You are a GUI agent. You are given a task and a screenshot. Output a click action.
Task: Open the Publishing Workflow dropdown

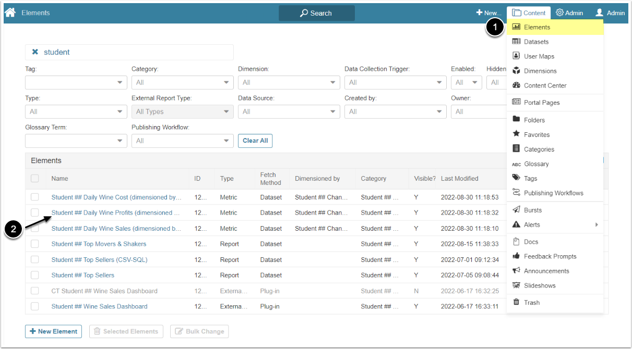click(x=182, y=141)
